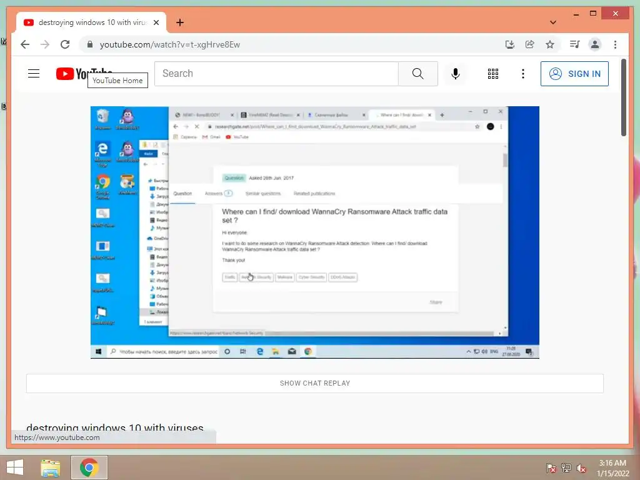Click the address bar padlock icon
The image size is (640, 480).
pos(90,44)
